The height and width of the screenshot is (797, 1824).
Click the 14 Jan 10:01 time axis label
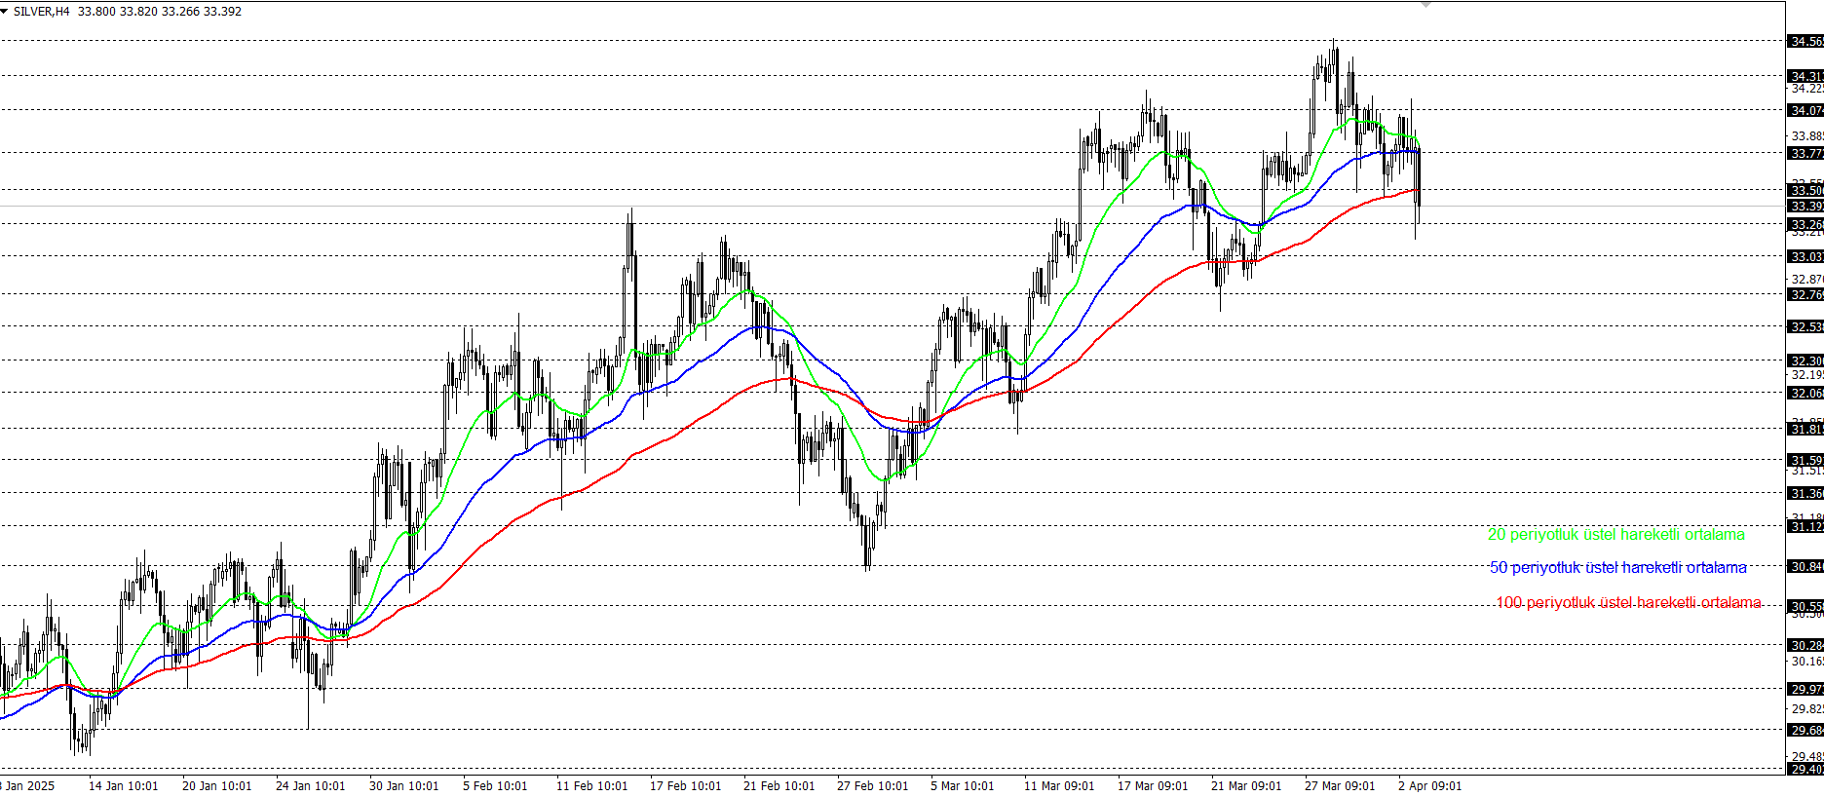123,785
